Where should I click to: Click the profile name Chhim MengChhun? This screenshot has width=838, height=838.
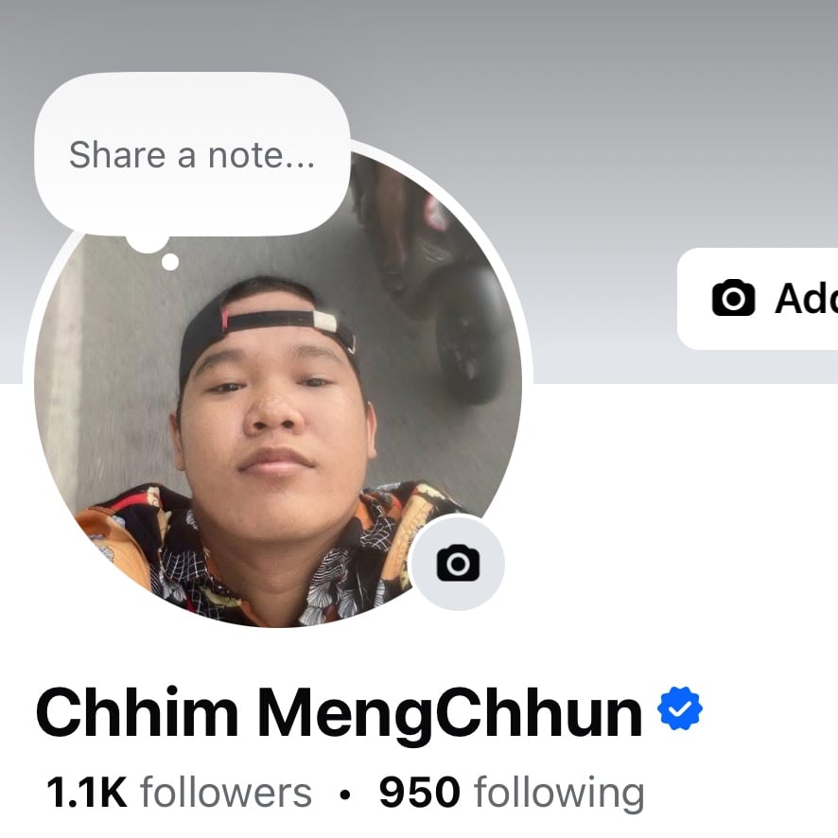click(339, 712)
